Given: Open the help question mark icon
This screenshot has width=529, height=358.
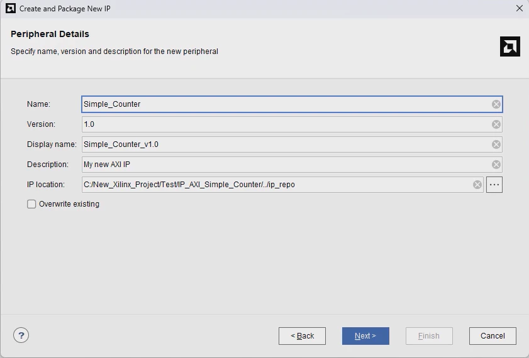Looking at the screenshot, I should tap(21, 335).
